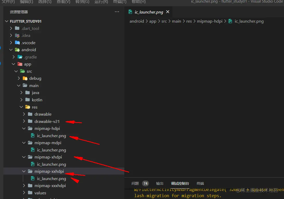Click the main folder icon
This screenshot has height=199, width=284.
25,85
